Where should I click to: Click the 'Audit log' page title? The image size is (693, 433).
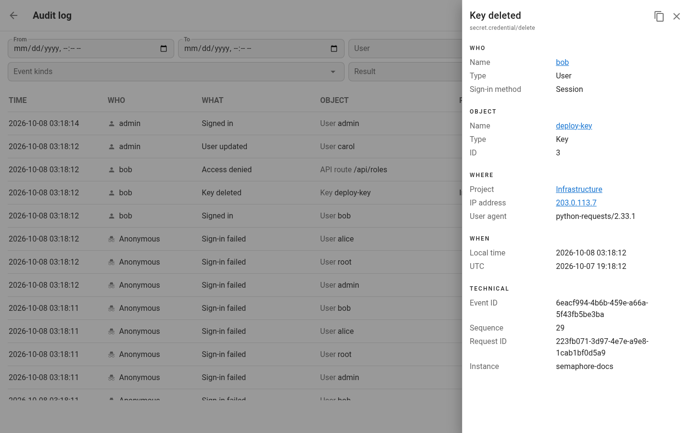point(52,15)
